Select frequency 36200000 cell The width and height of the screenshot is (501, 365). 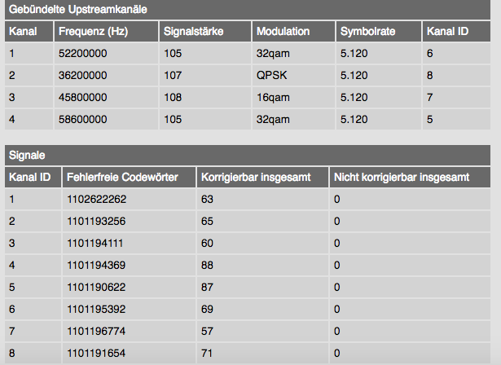coord(83,76)
